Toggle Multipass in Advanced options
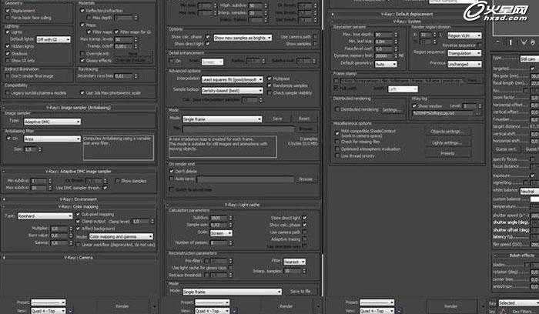This screenshot has width=539, height=314. click(x=269, y=78)
